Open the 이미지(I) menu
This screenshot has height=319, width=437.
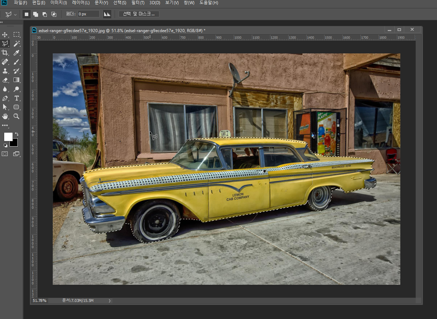(x=59, y=3)
